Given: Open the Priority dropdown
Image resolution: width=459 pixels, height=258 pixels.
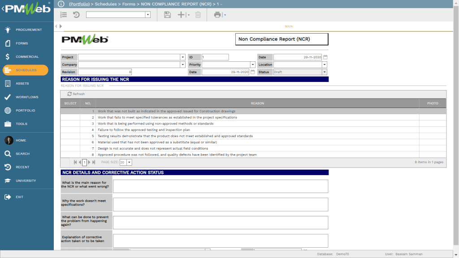Looking at the screenshot, I should (x=253, y=64).
